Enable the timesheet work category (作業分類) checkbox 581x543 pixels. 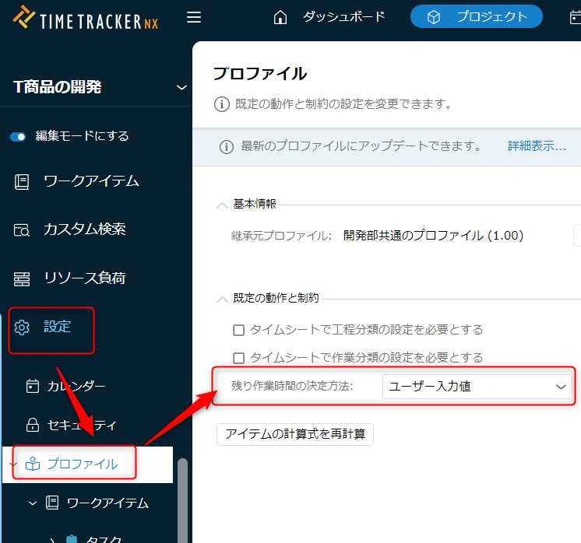tap(239, 358)
